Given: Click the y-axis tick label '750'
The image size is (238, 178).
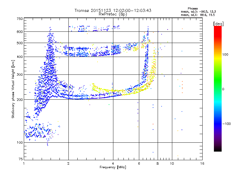Looking at the screenshot, I should tap(20, 19).
